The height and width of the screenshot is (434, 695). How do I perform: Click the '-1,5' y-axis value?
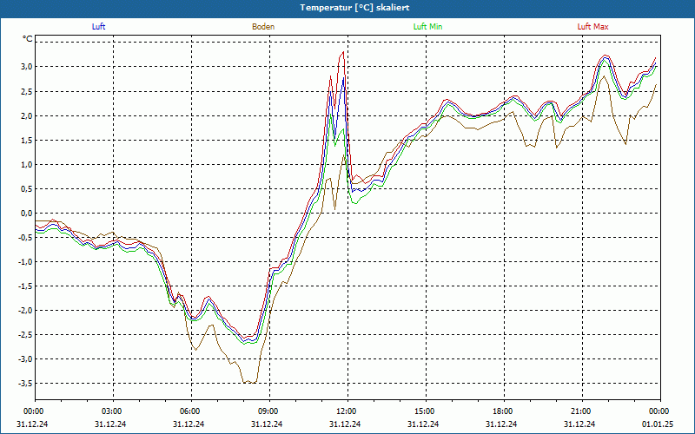(26, 286)
